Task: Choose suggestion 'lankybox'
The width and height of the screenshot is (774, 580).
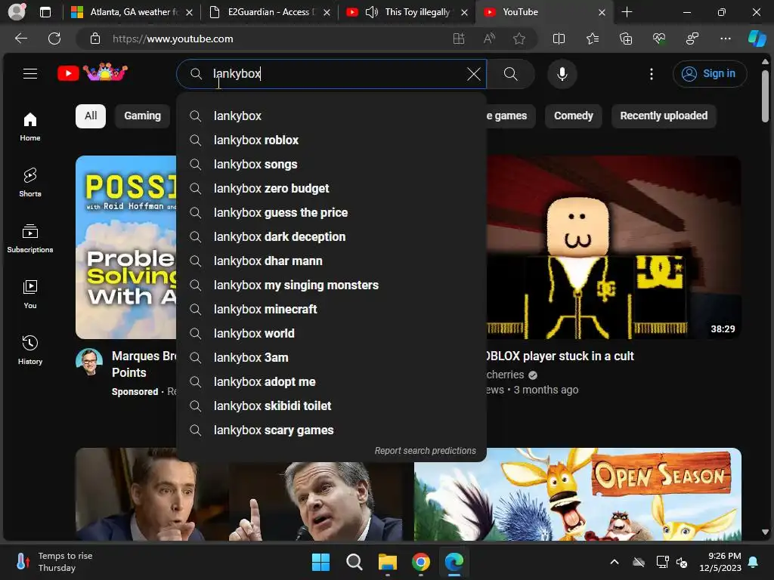Action: (331, 116)
